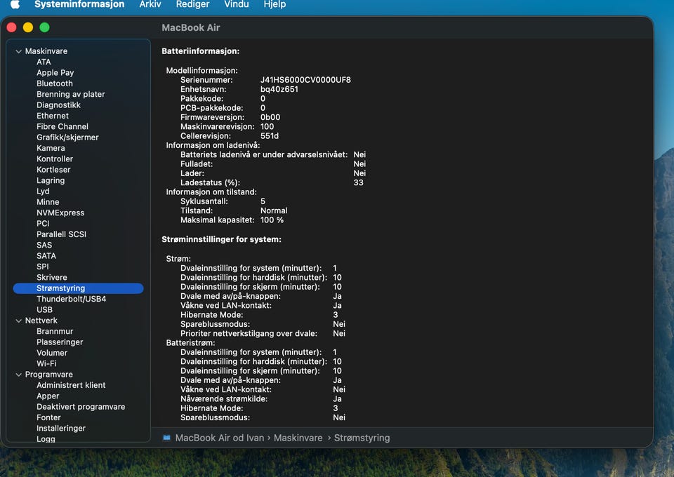Screen dimensions: 674x477
Task: Open the Hjelp menu
Action: (x=275, y=4)
